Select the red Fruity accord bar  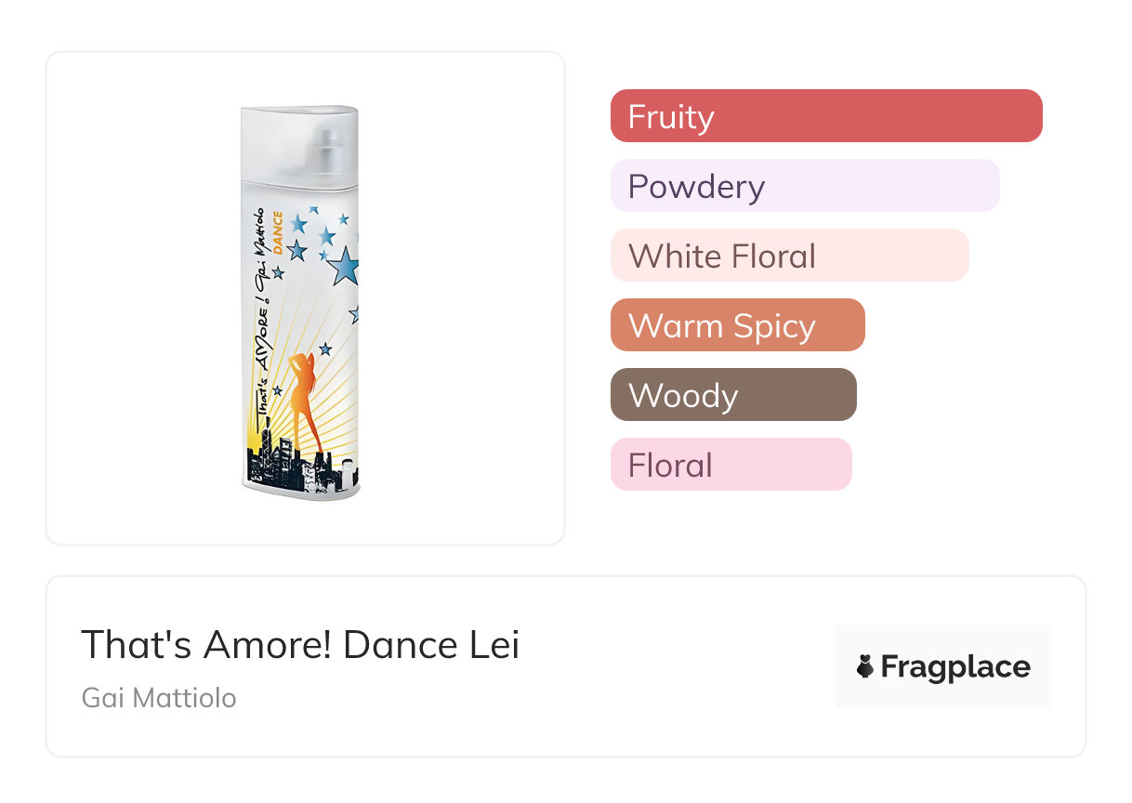(x=826, y=116)
